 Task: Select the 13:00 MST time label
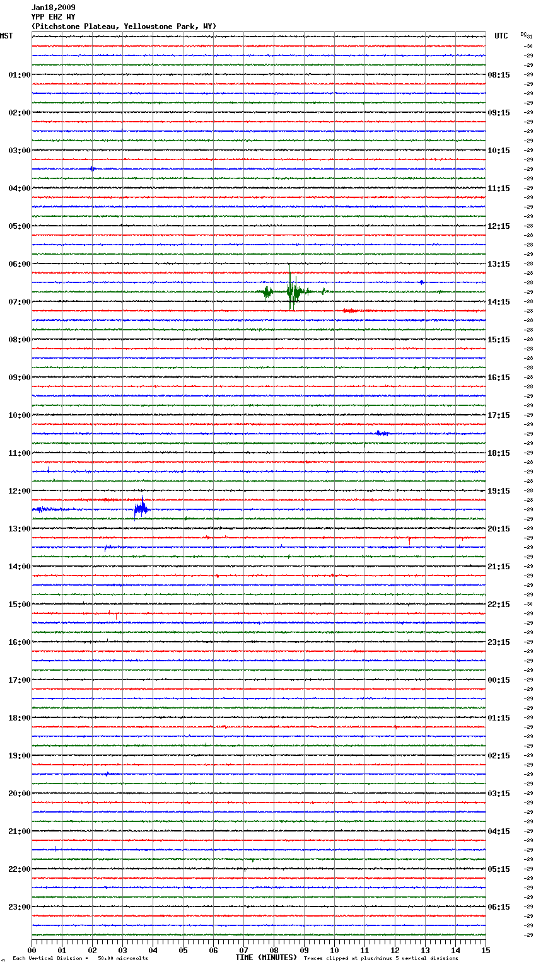[x=20, y=529]
